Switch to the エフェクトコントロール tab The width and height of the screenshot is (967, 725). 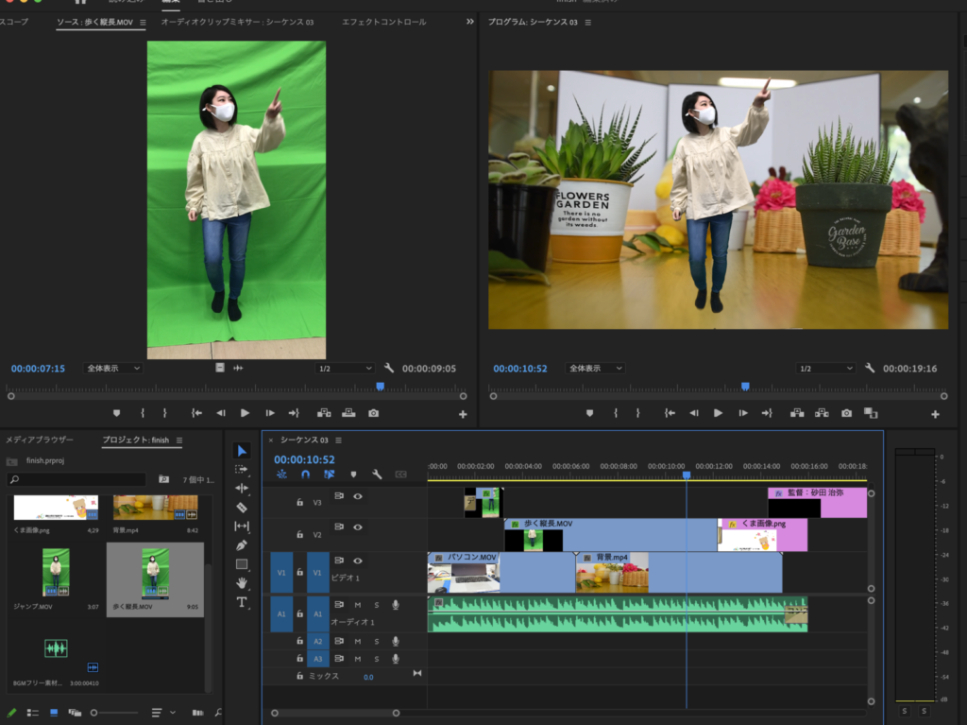point(383,22)
